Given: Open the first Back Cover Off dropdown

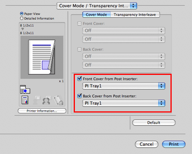Looking at the screenshot, I should pyautogui.click(x=124, y=56).
